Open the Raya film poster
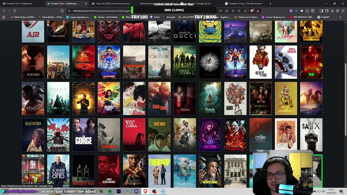Image resolution: width=347 pixels, height=195 pixels. (x=210, y=98)
